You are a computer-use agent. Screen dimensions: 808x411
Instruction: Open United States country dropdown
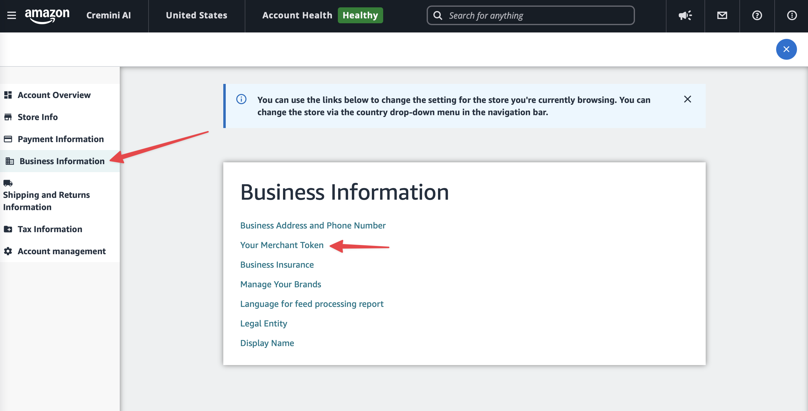pos(196,15)
